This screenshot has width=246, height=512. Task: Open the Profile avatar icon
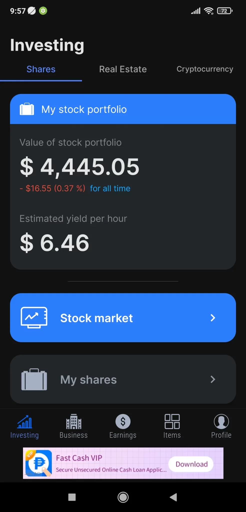coord(221,421)
